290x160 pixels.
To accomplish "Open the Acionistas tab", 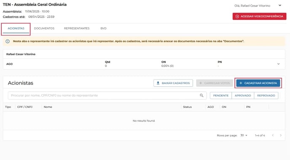I will click(16, 29).
